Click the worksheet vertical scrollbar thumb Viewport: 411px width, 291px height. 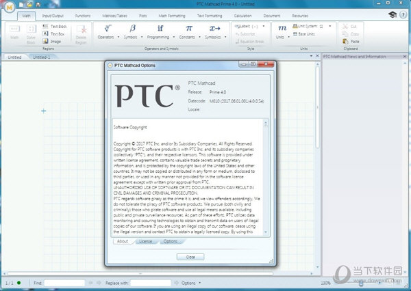pyautogui.click(x=317, y=107)
